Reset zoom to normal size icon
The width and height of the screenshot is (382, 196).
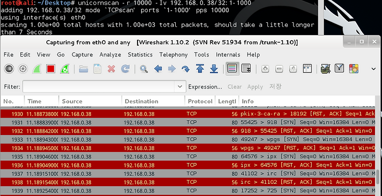click(x=293, y=69)
